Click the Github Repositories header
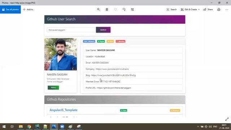 [x=115, y=100]
